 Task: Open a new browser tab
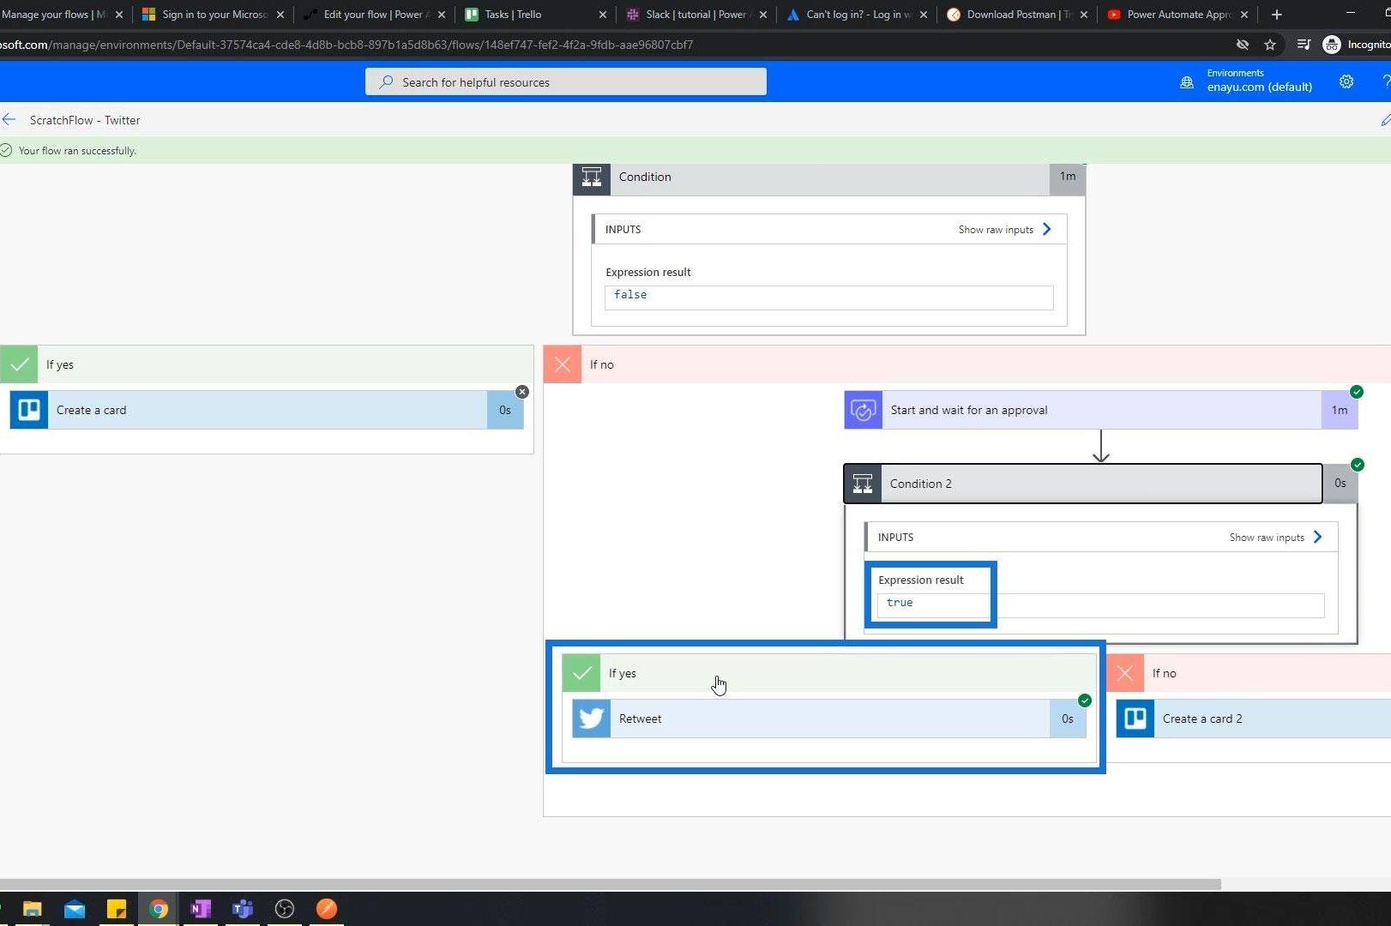pos(1277,15)
